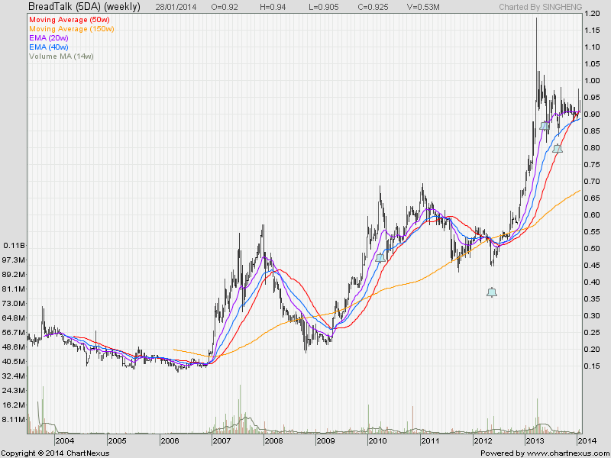Screen dimensions: 611x458
Task: Click the 97.3M volume axis label
Action: pos(14,260)
